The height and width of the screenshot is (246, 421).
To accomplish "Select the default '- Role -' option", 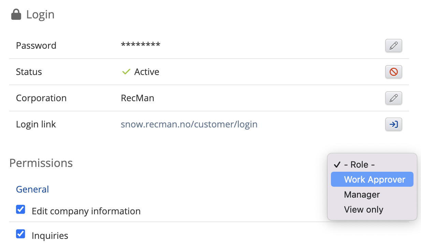I will pyautogui.click(x=359, y=165).
